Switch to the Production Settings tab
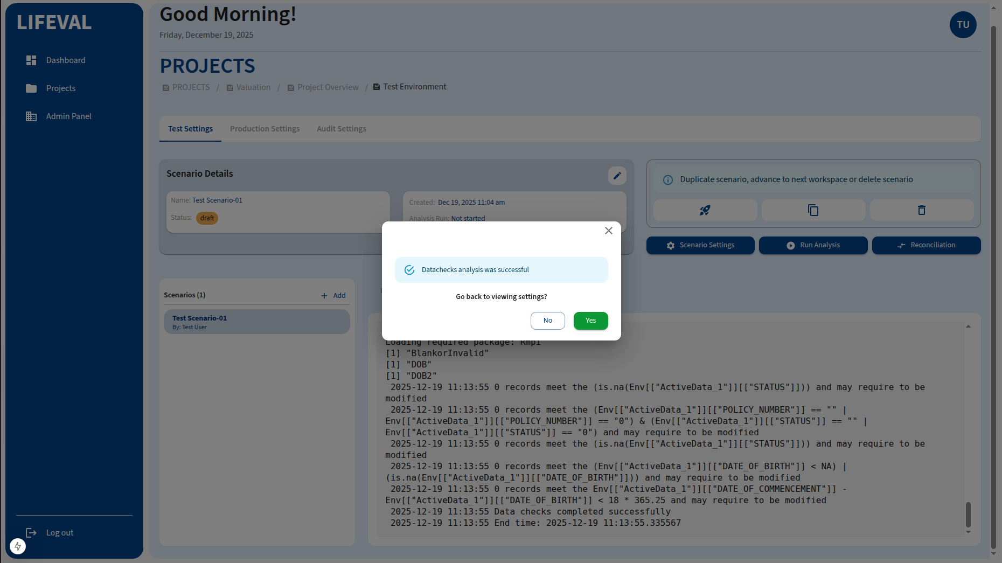The height and width of the screenshot is (563, 1002). (x=265, y=129)
